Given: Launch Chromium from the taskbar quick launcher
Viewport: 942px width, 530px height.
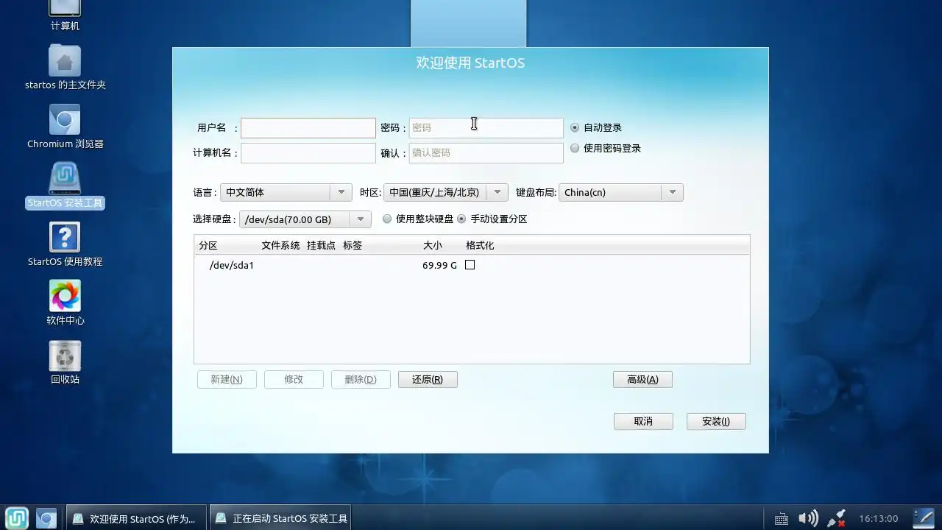Looking at the screenshot, I should click(46, 518).
